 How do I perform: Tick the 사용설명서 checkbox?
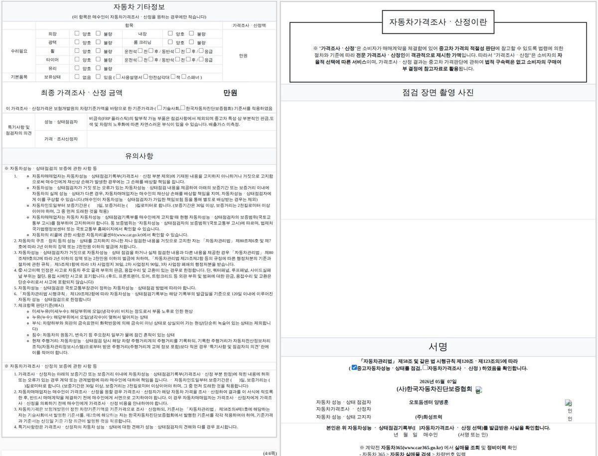pos(118,77)
